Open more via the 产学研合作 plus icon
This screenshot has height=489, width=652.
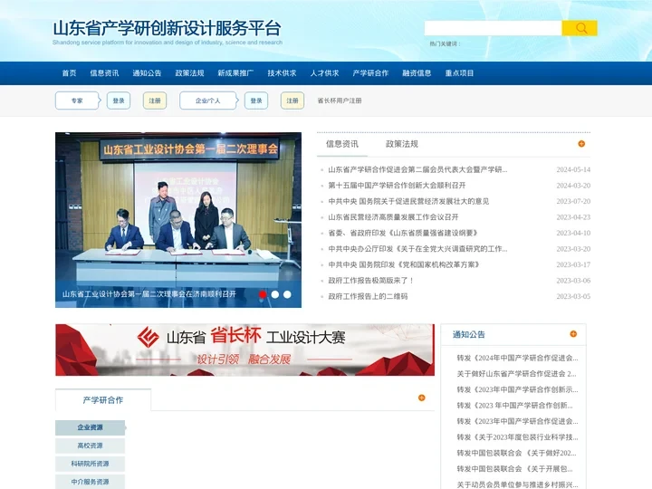421,398
